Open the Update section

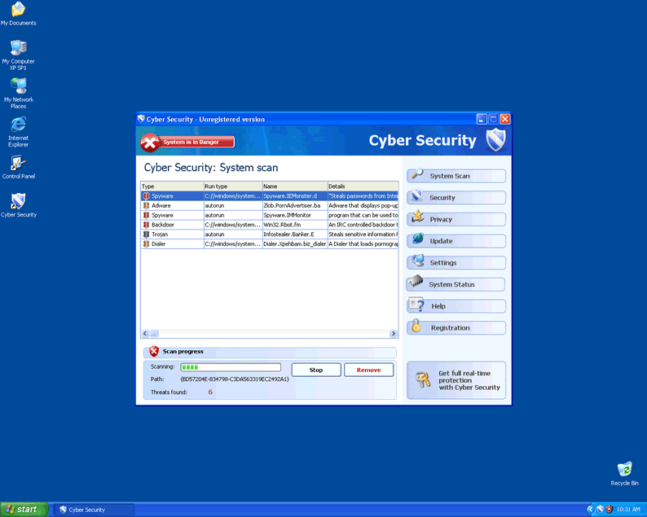[456, 241]
